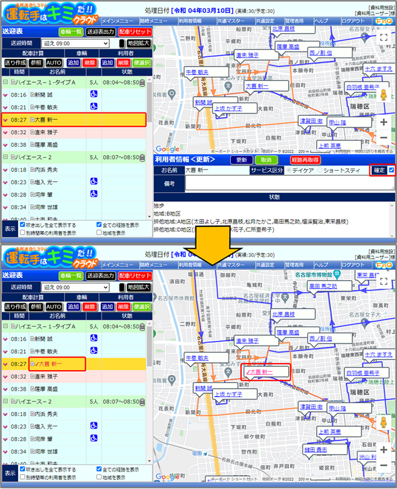Click the scroll-down arrow of upper list
The width and height of the screenshot is (397, 489).
click(149, 217)
